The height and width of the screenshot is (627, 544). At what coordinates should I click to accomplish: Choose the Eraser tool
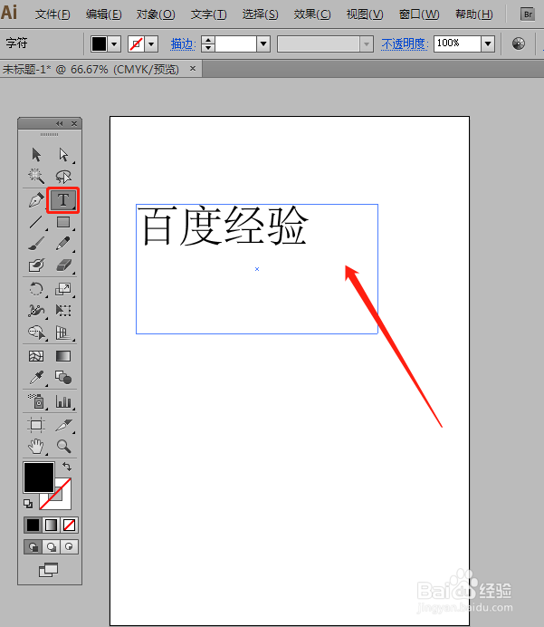coord(63,265)
